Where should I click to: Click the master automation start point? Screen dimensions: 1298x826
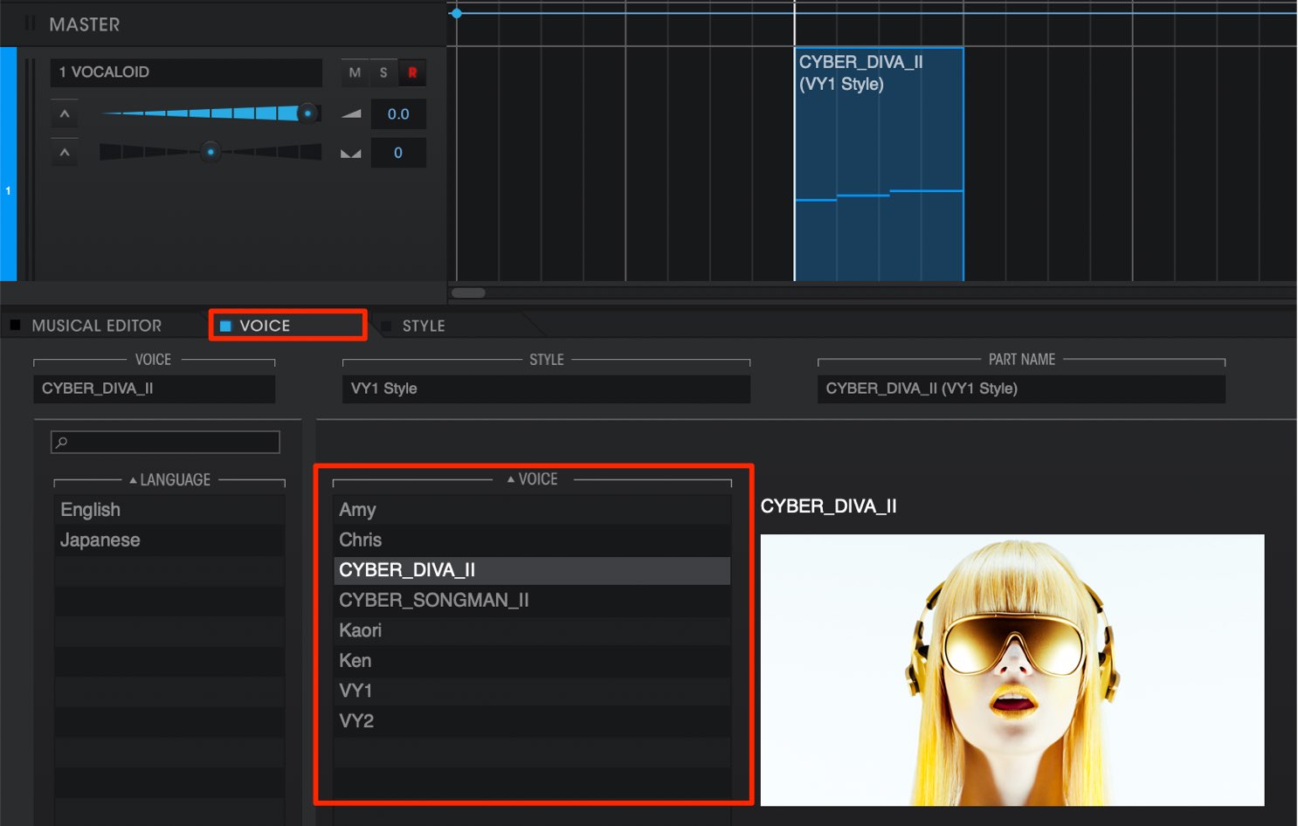pyautogui.click(x=457, y=13)
